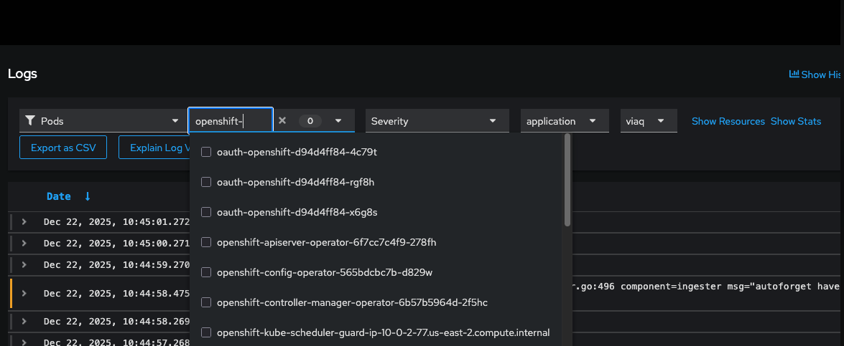Click the Logs page heading
This screenshot has width=844, height=346.
(22, 74)
